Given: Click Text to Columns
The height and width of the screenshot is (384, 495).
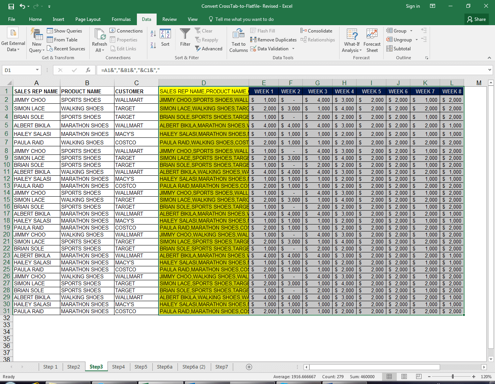Looking at the screenshot, I should point(239,40).
